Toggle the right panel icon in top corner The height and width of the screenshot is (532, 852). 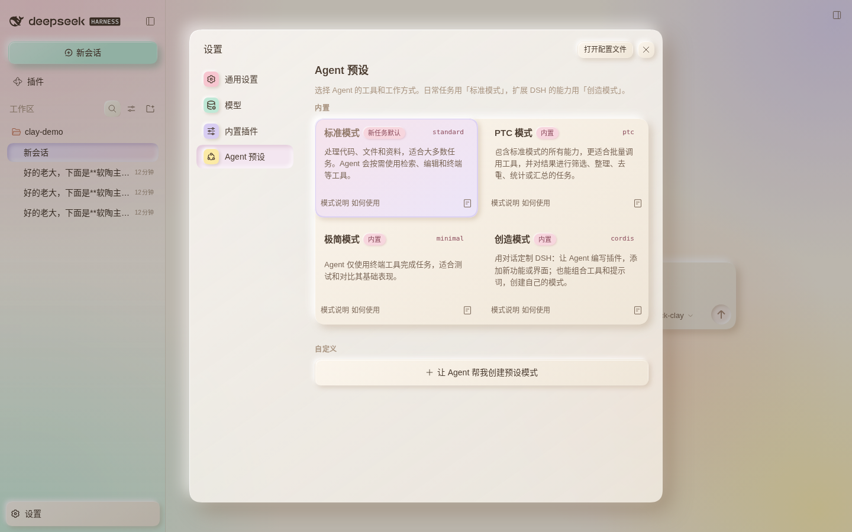pyautogui.click(x=837, y=15)
